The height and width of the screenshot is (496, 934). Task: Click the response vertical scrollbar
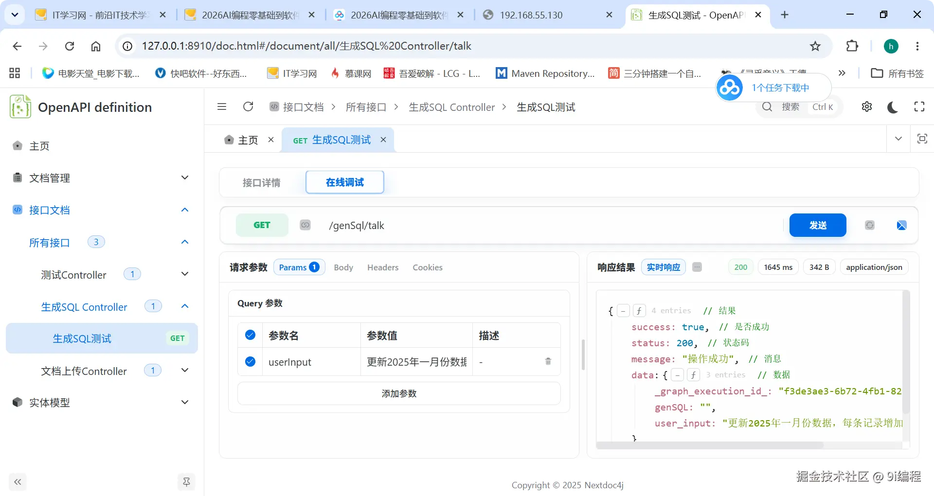pos(906,352)
